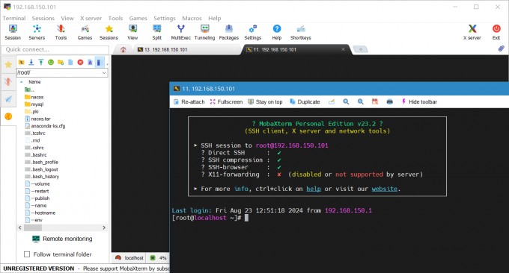
Task: Click the pencil rename icon in detached toolbar
Action: click(332, 101)
